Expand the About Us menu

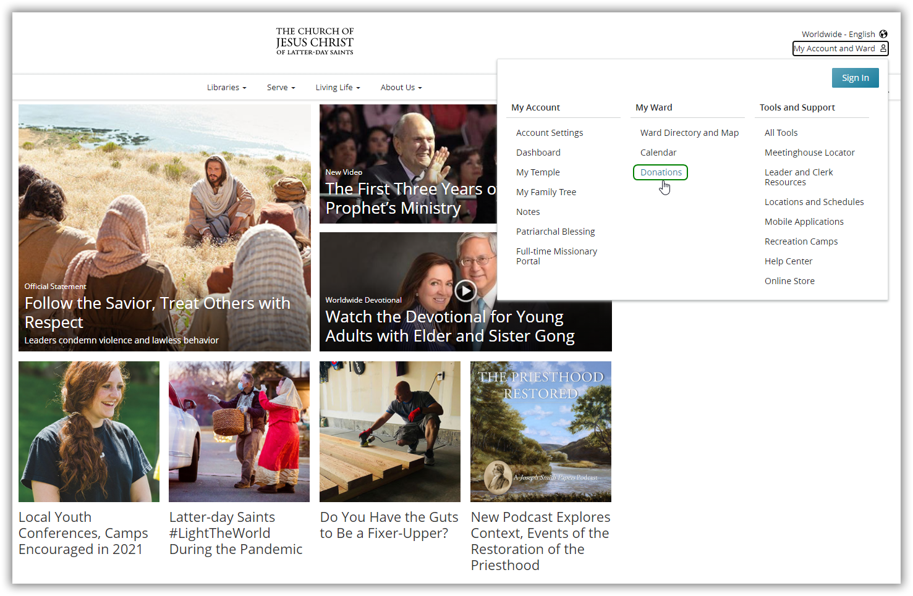tap(401, 88)
